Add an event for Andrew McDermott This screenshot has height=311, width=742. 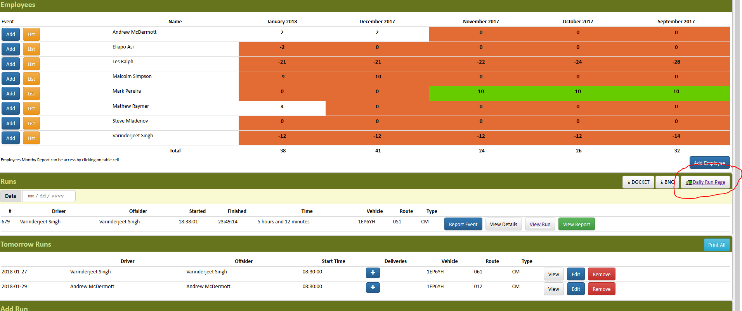click(x=10, y=34)
